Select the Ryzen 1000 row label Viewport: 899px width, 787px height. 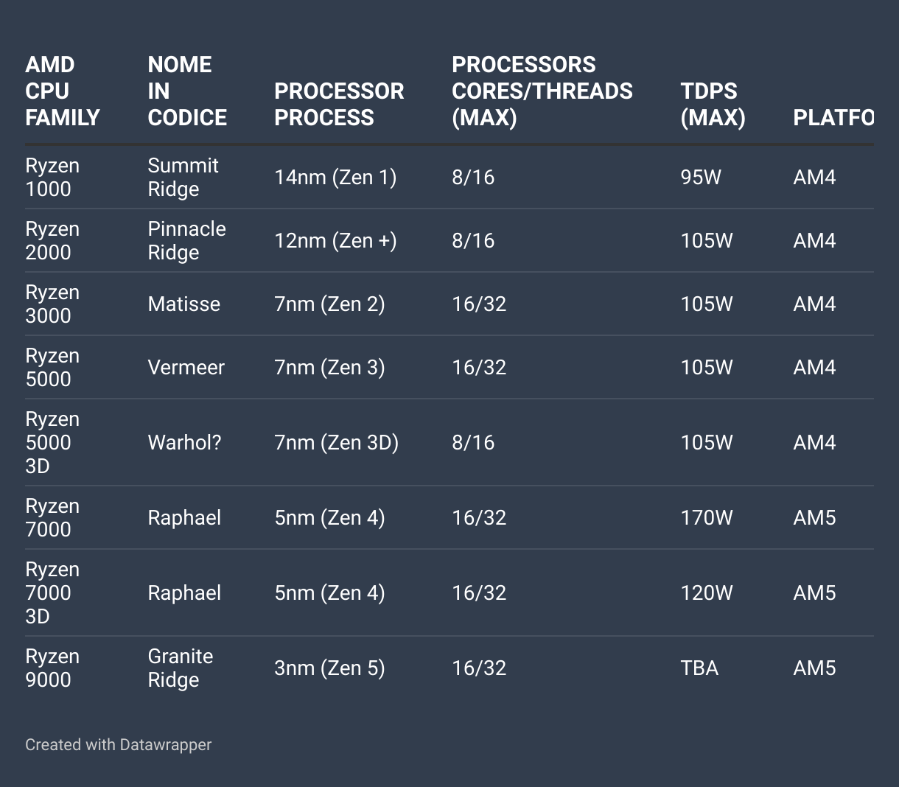coord(52,177)
